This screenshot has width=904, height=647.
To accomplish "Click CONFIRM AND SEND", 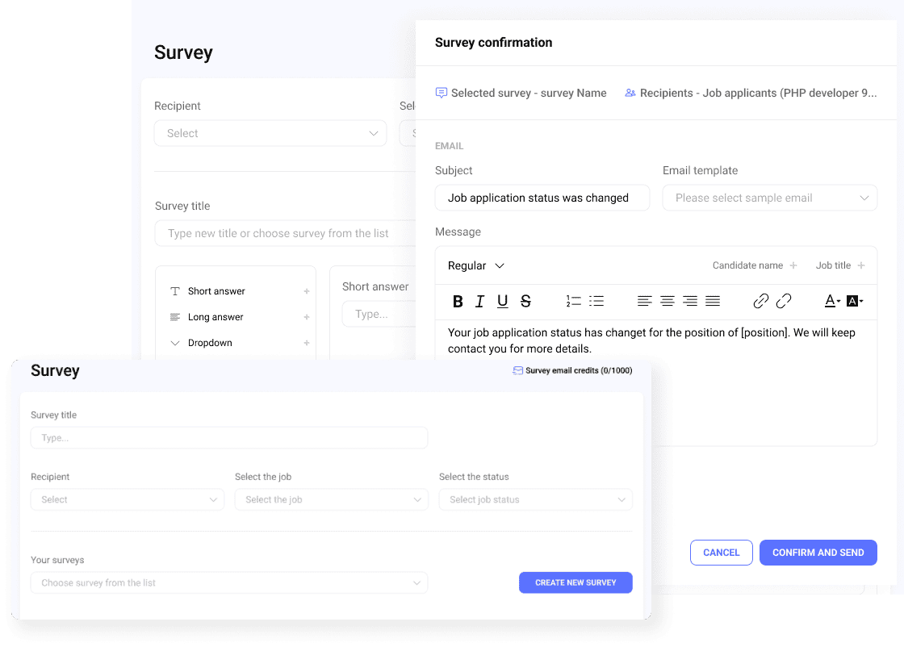I will pos(818,553).
